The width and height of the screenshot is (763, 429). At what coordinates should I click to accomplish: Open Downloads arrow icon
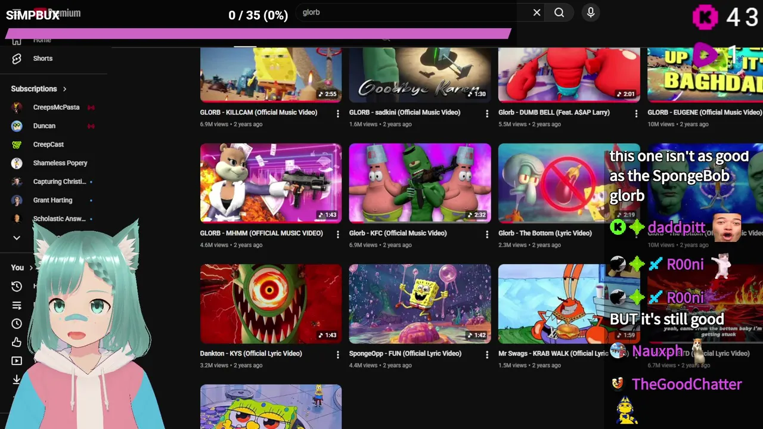point(17,379)
